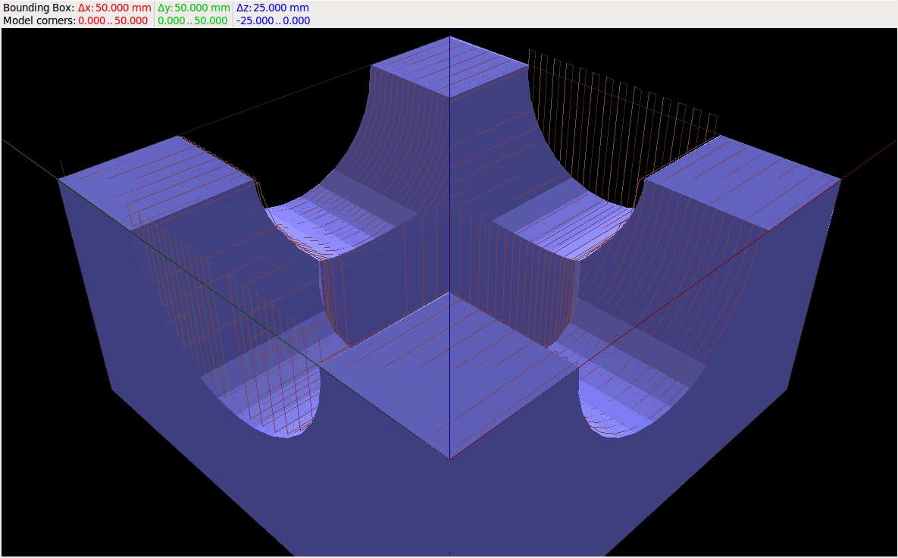The image size is (898, 558).
Task: Click the "Bounding Box:" label
Action: pyautogui.click(x=38, y=8)
